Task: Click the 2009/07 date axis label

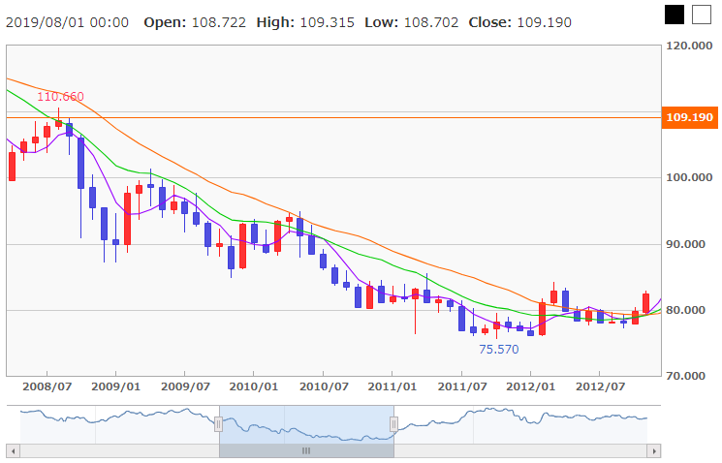Action: click(185, 386)
